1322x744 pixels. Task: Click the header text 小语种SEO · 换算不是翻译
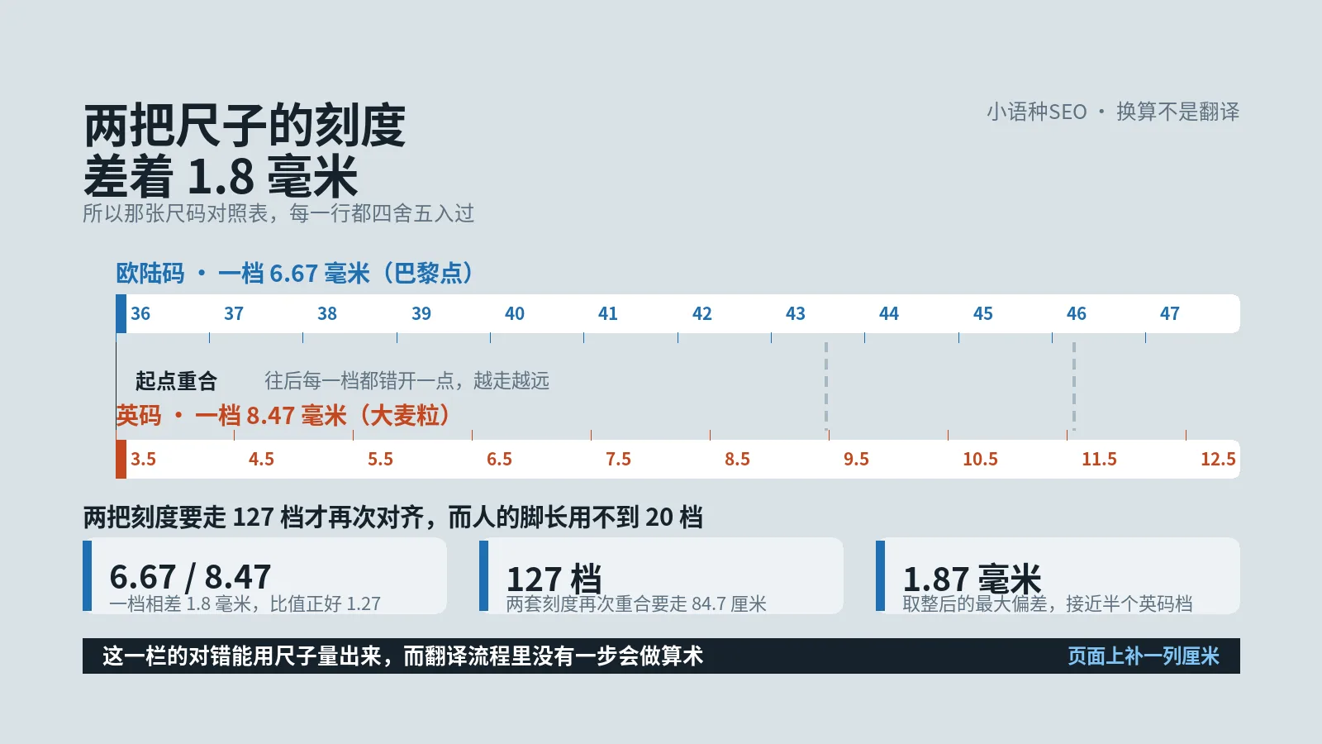[x=1112, y=112]
